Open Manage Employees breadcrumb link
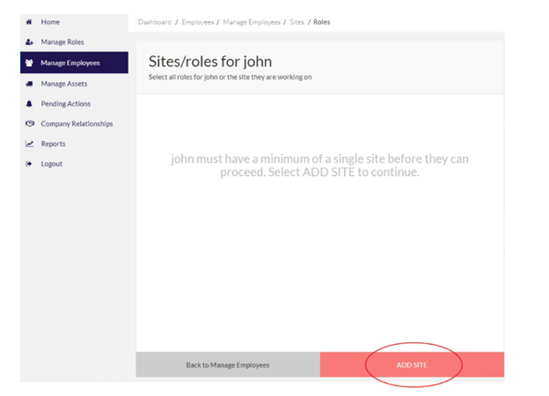The image size is (549, 396). click(x=252, y=22)
